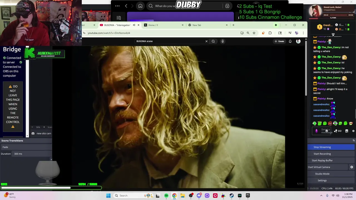Launch Epic Games from the taskbar
Screen dimensions: 356x200
[248, 196]
